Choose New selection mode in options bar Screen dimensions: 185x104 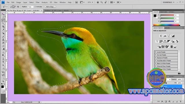tap(11, 7)
